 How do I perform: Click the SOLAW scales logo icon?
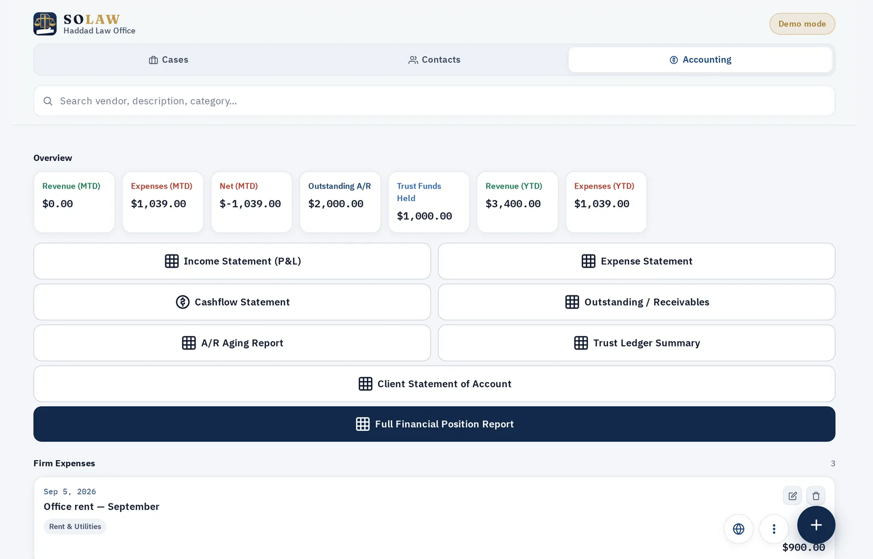pos(45,24)
